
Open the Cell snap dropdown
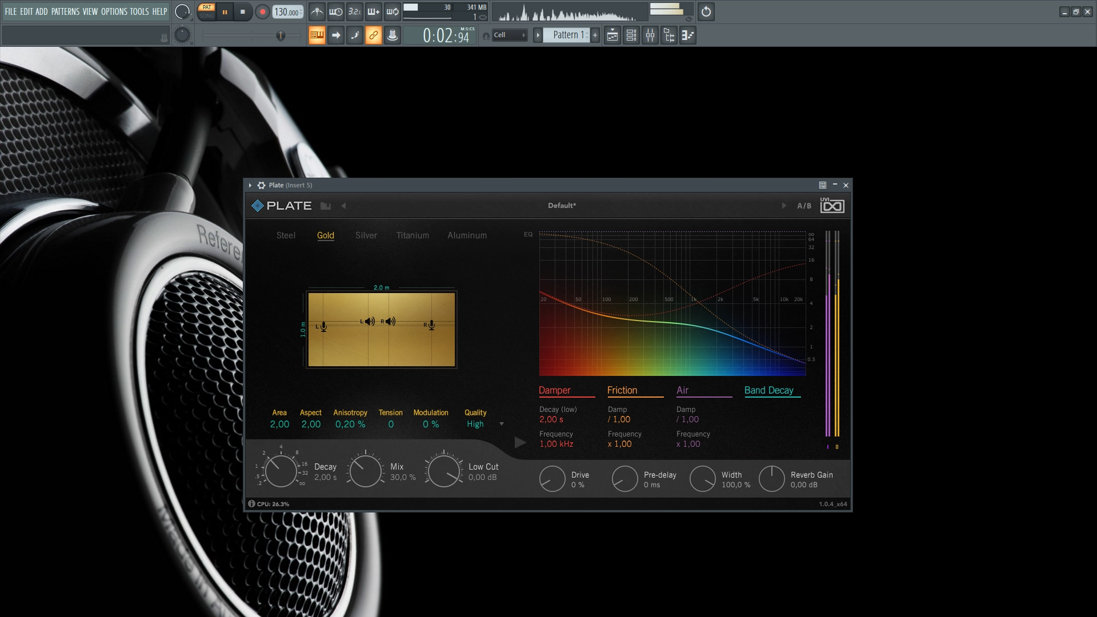[x=509, y=35]
